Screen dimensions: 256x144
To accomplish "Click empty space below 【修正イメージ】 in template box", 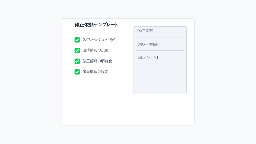I will [160, 78].
